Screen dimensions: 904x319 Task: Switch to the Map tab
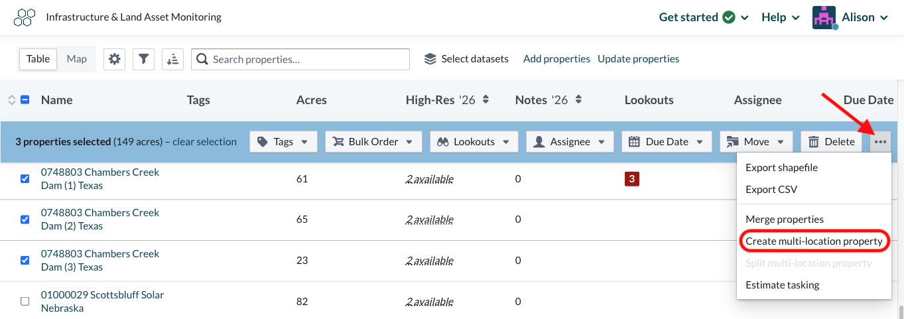pos(77,59)
